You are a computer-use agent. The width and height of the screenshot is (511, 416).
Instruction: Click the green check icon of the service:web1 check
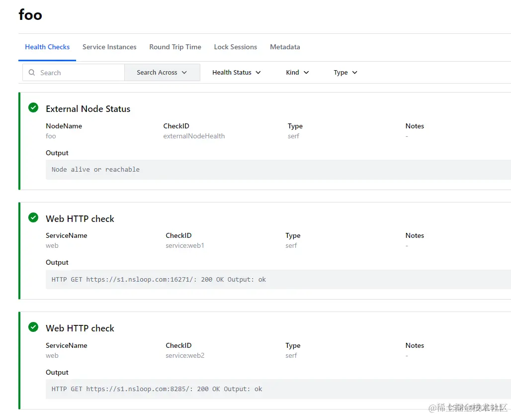coord(33,217)
